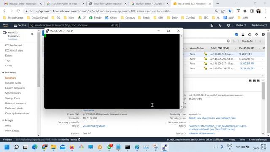This screenshot has width=270, height=152.
Task: Open EC2 Dashboard in sidebar
Action: tap(13, 45)
